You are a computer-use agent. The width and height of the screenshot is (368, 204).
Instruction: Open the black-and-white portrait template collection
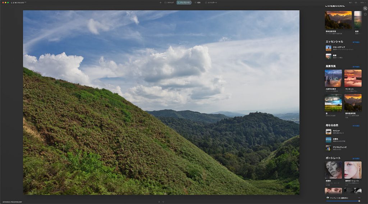click(x=333, y=170)
